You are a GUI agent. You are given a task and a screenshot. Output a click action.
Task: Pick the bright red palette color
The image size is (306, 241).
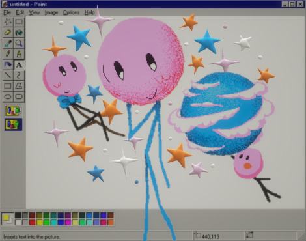point(33,222)
